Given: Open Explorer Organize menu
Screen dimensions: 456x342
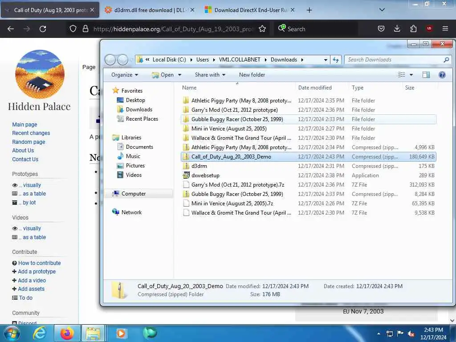Looking at the screenshot, I should 125,75.
